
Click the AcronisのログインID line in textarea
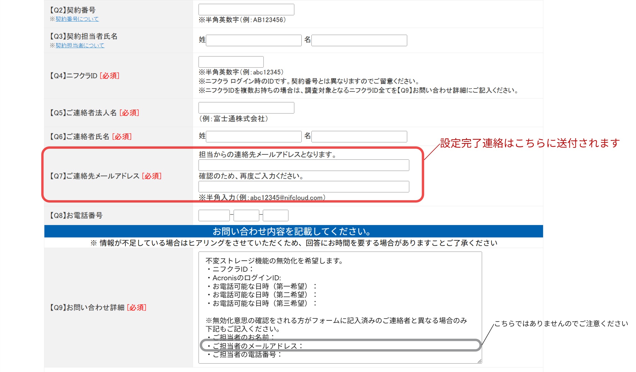click(246, 278)
